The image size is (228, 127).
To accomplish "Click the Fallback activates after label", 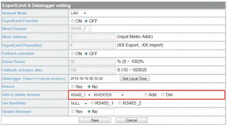I will [22, 70].
